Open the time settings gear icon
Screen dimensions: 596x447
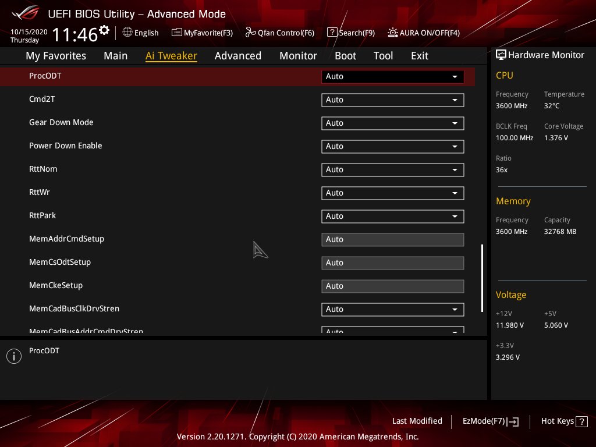click(x=104, y=30)
